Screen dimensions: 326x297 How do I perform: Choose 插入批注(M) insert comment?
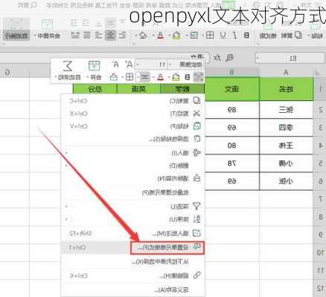tap(132, 233)
